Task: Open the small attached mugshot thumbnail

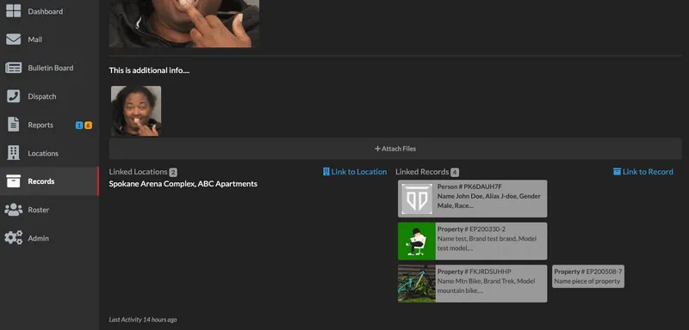Action: 136,111
